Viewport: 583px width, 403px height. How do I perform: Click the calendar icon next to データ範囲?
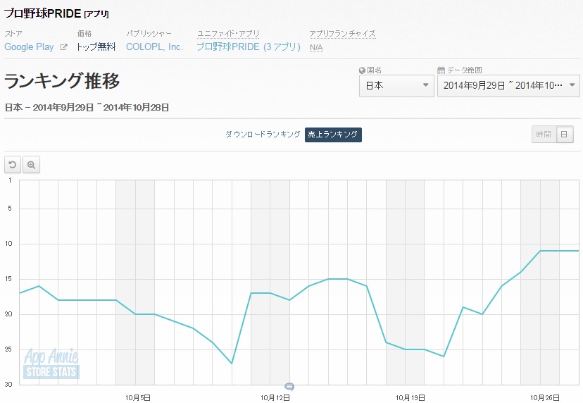[441, 70]
